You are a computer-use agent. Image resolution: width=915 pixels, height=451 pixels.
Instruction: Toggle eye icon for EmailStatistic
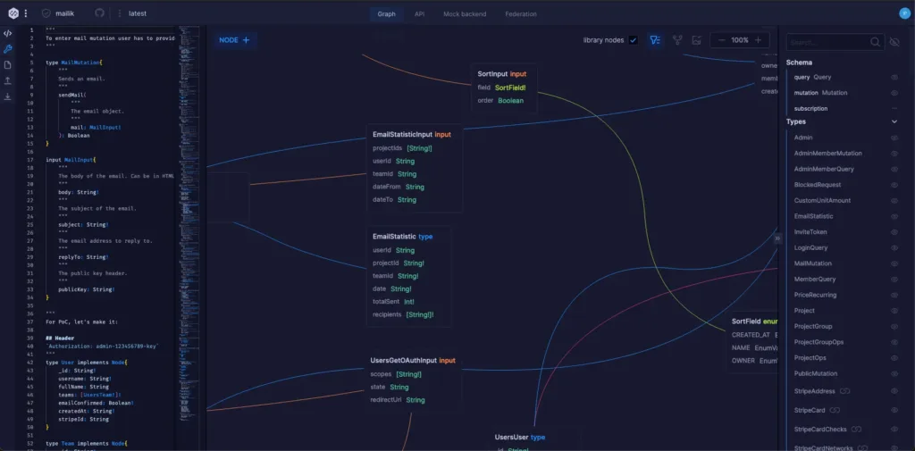[894, 216]
